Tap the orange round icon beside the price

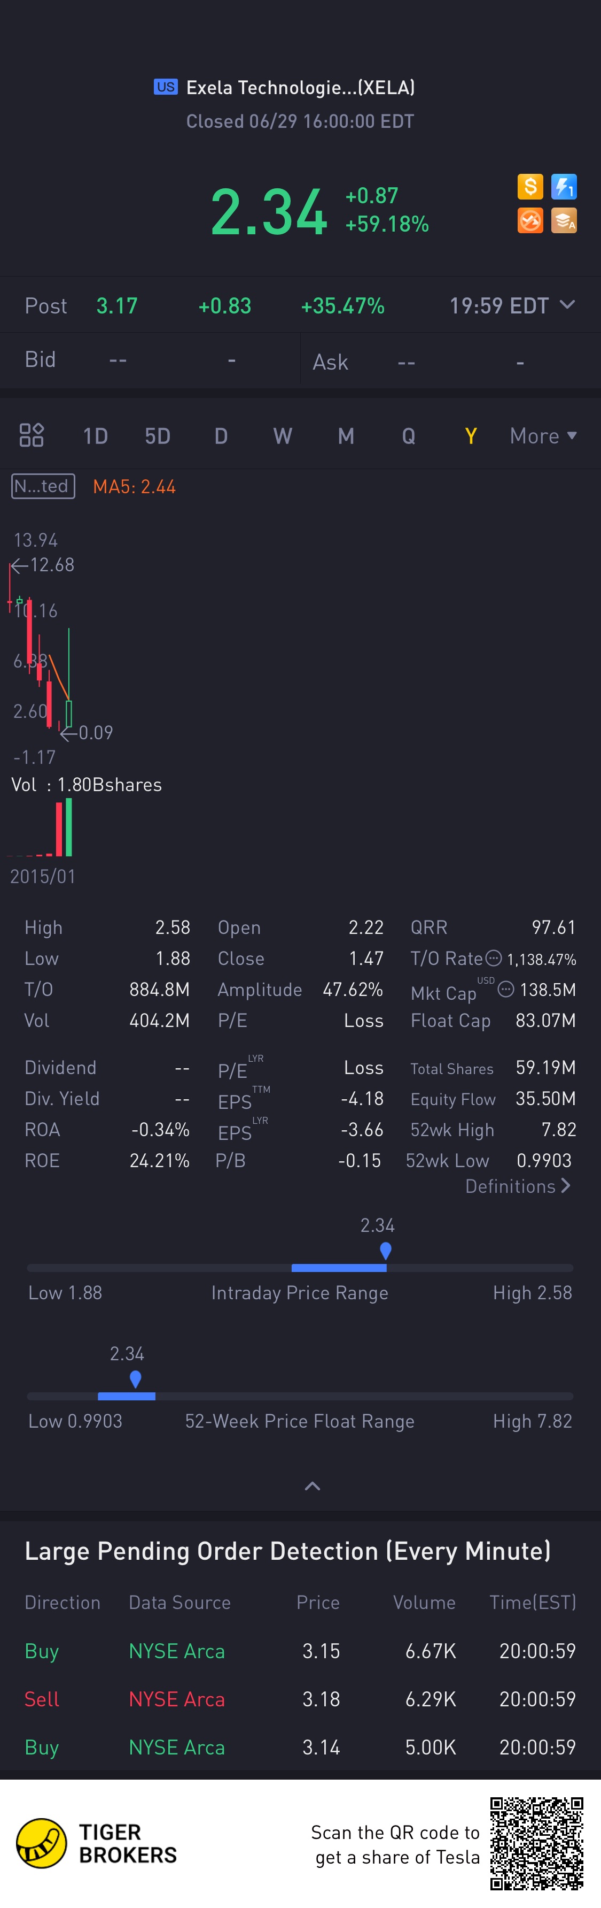point(530,221)
